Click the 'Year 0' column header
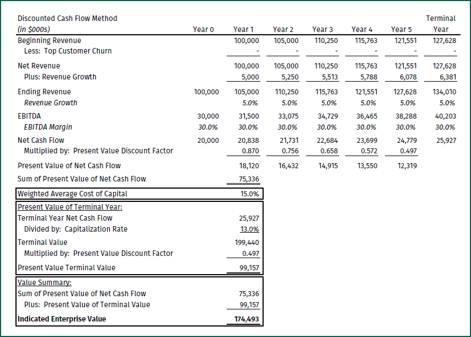This screenshot has width=471, height=337. pyautogui.click(x=203, y=29)
